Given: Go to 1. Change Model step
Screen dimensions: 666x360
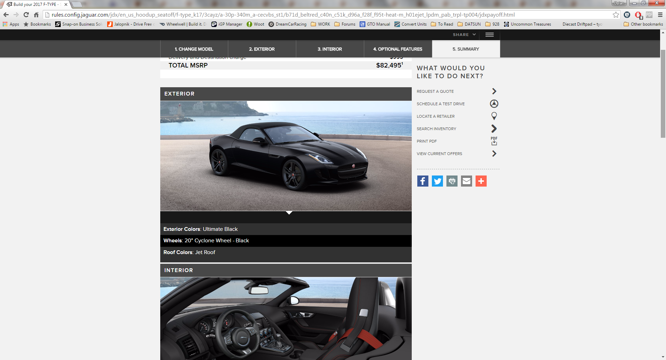Looking at the screenshot, I should 194,49.
